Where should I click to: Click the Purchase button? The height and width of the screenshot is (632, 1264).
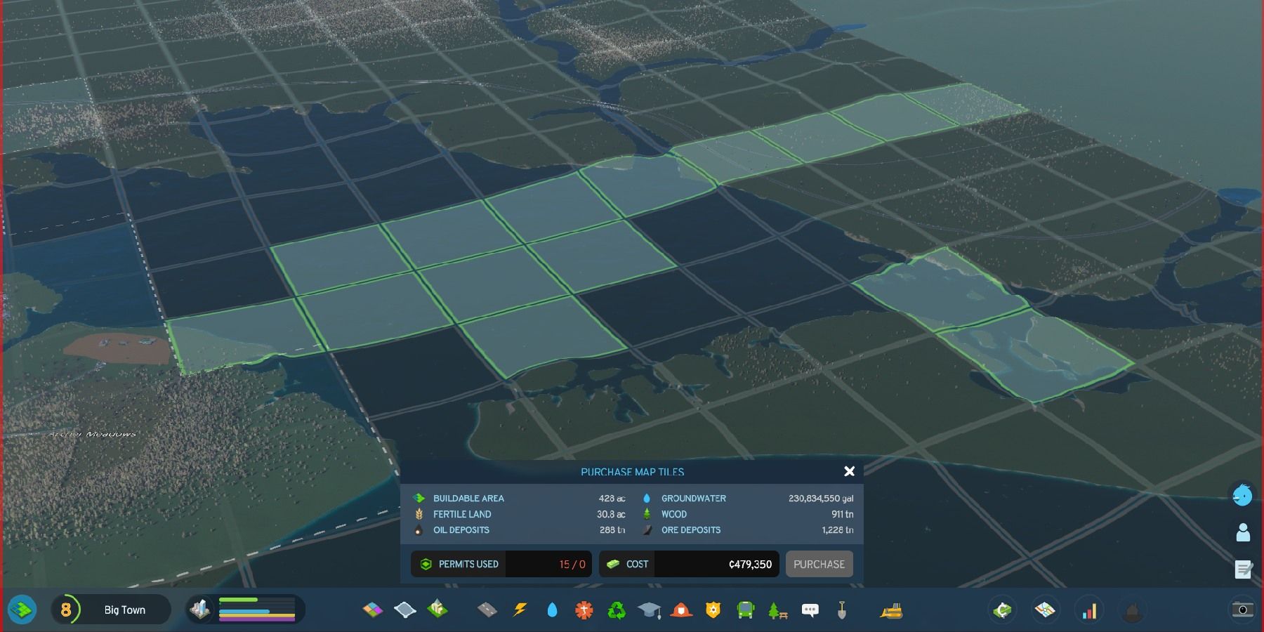point(819,564)
